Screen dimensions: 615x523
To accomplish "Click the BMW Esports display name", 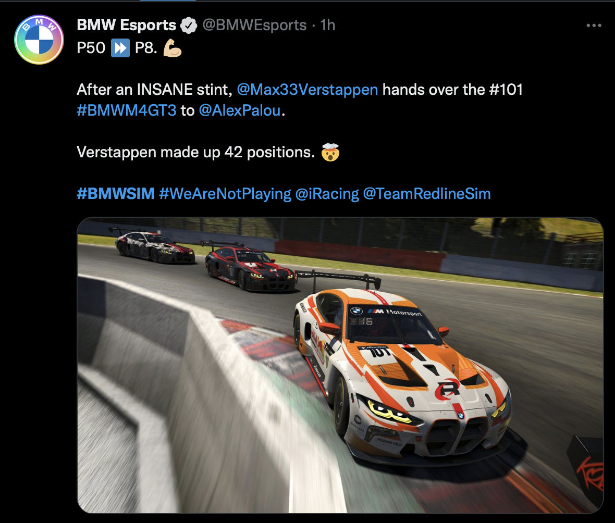I will pyautogui.click(x=126, y=25).
